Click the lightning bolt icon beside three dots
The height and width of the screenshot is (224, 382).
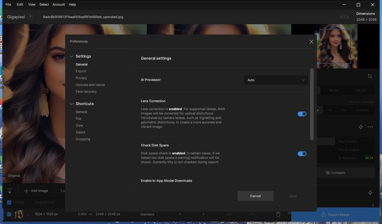pyautogui.click(x=361, y=127)
